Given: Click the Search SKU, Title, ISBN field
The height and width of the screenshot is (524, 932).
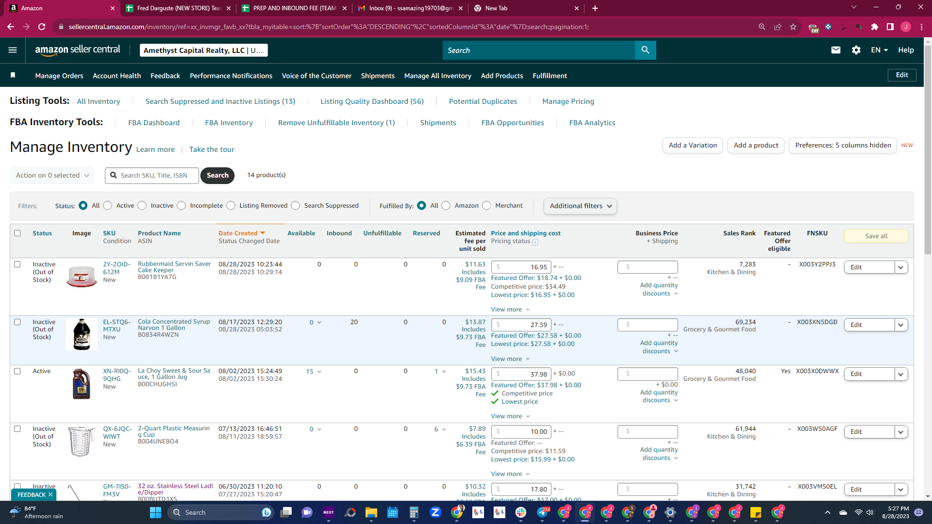Looking at the screenshot, I should point(152,176).
